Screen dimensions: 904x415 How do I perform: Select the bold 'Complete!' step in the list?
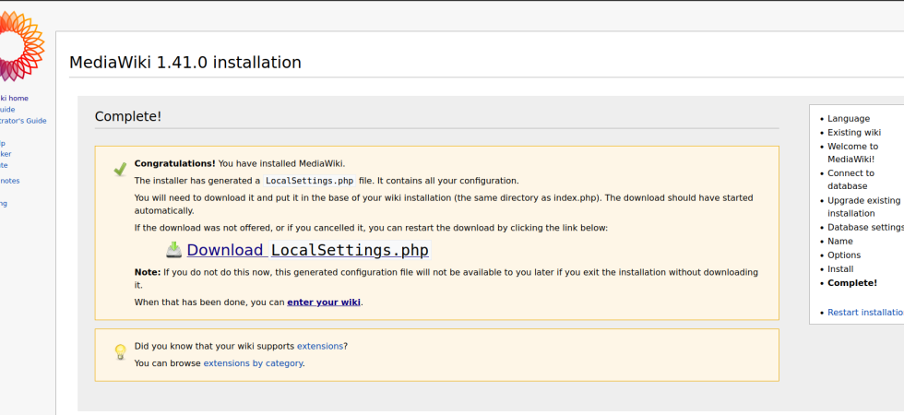852,282
